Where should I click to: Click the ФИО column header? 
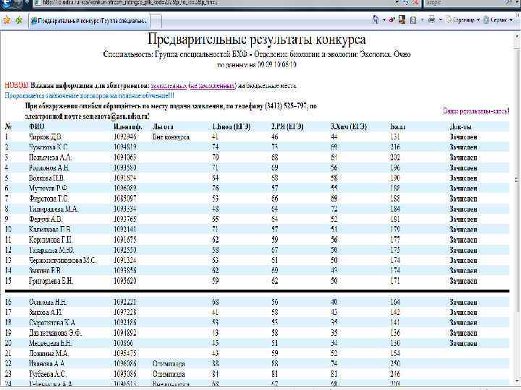coord(37,126)
